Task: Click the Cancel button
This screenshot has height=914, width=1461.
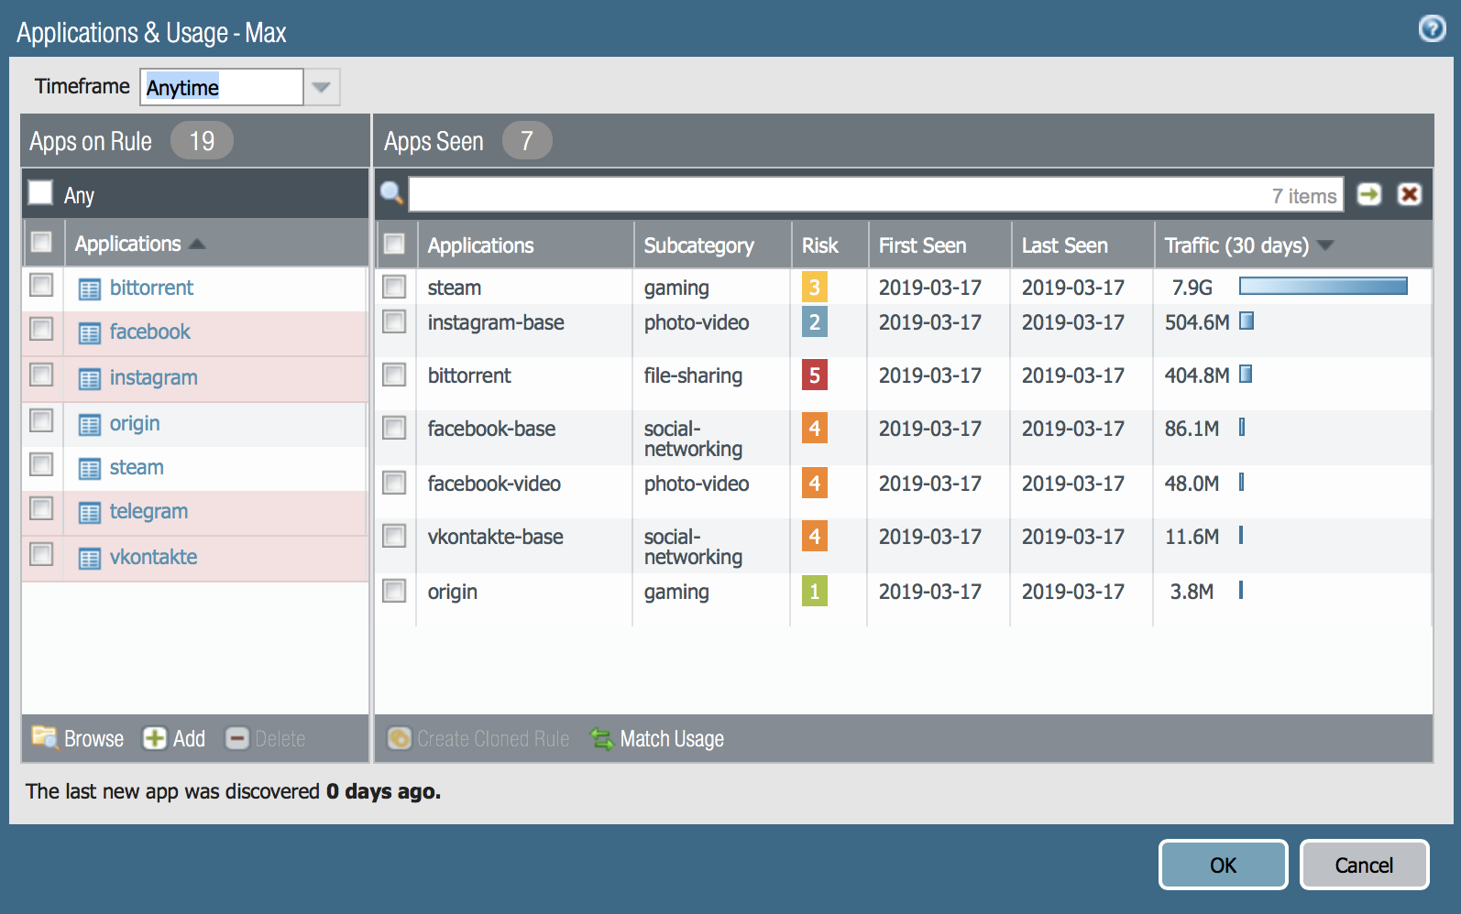Action: tap(1364, 865)
